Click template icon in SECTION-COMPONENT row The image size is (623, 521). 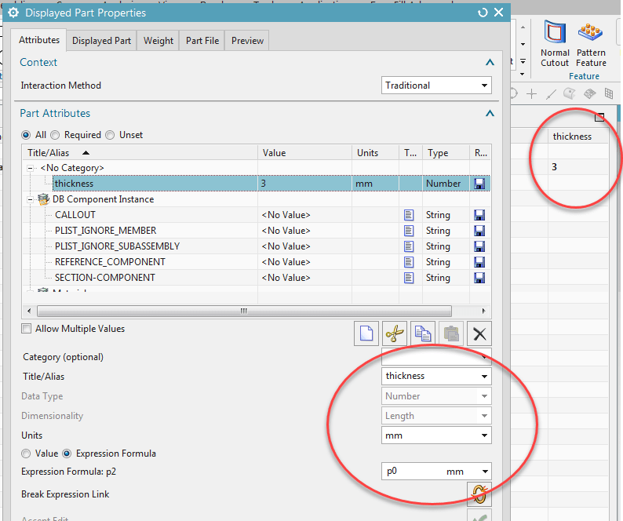(409, 278)
